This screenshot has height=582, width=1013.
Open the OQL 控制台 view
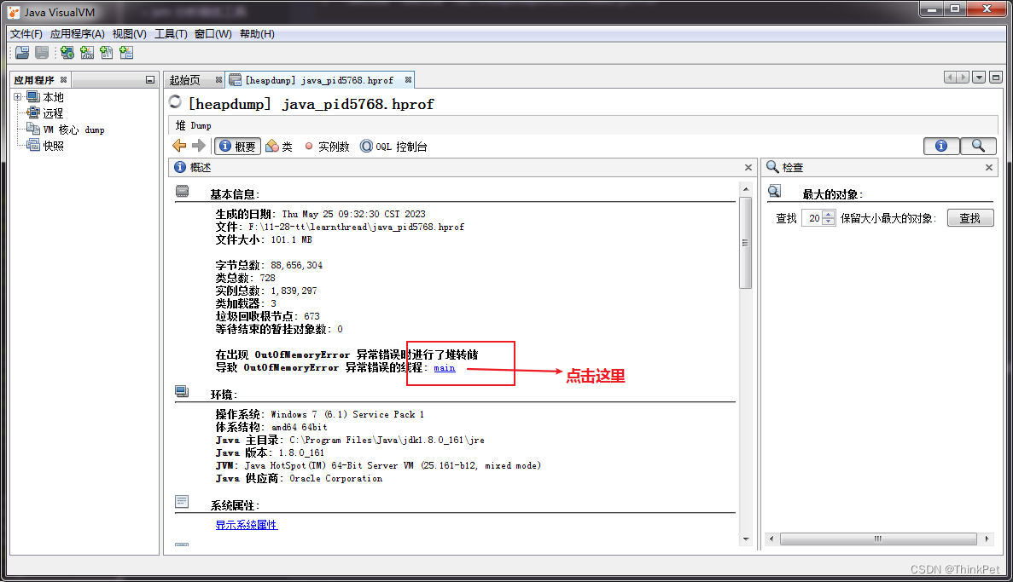(x=393, y=147)
